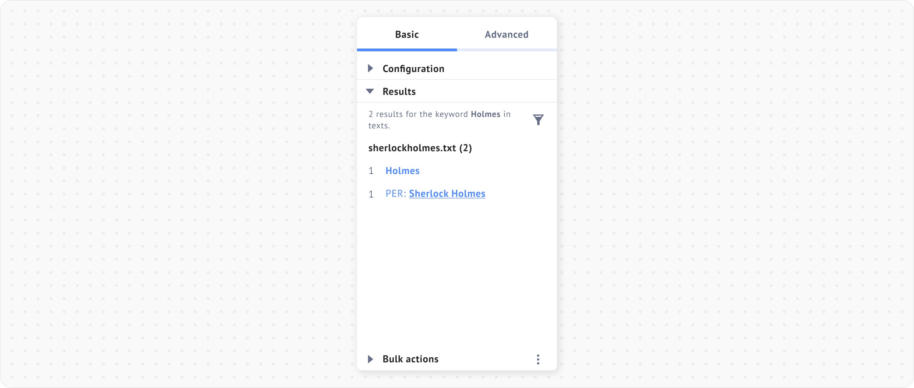The width and height of the screenshot is (914, 388).
Task: Switch to the Advanced tab
Action: [x=506, y=35]
